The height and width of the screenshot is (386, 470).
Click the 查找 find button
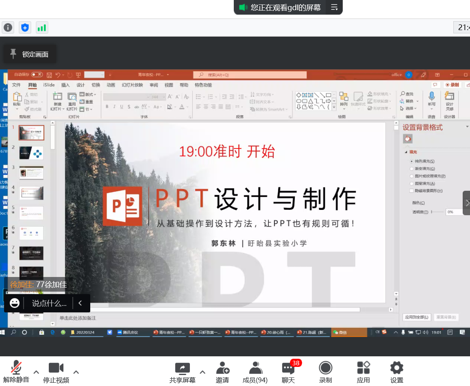click(x=407, y=94)
